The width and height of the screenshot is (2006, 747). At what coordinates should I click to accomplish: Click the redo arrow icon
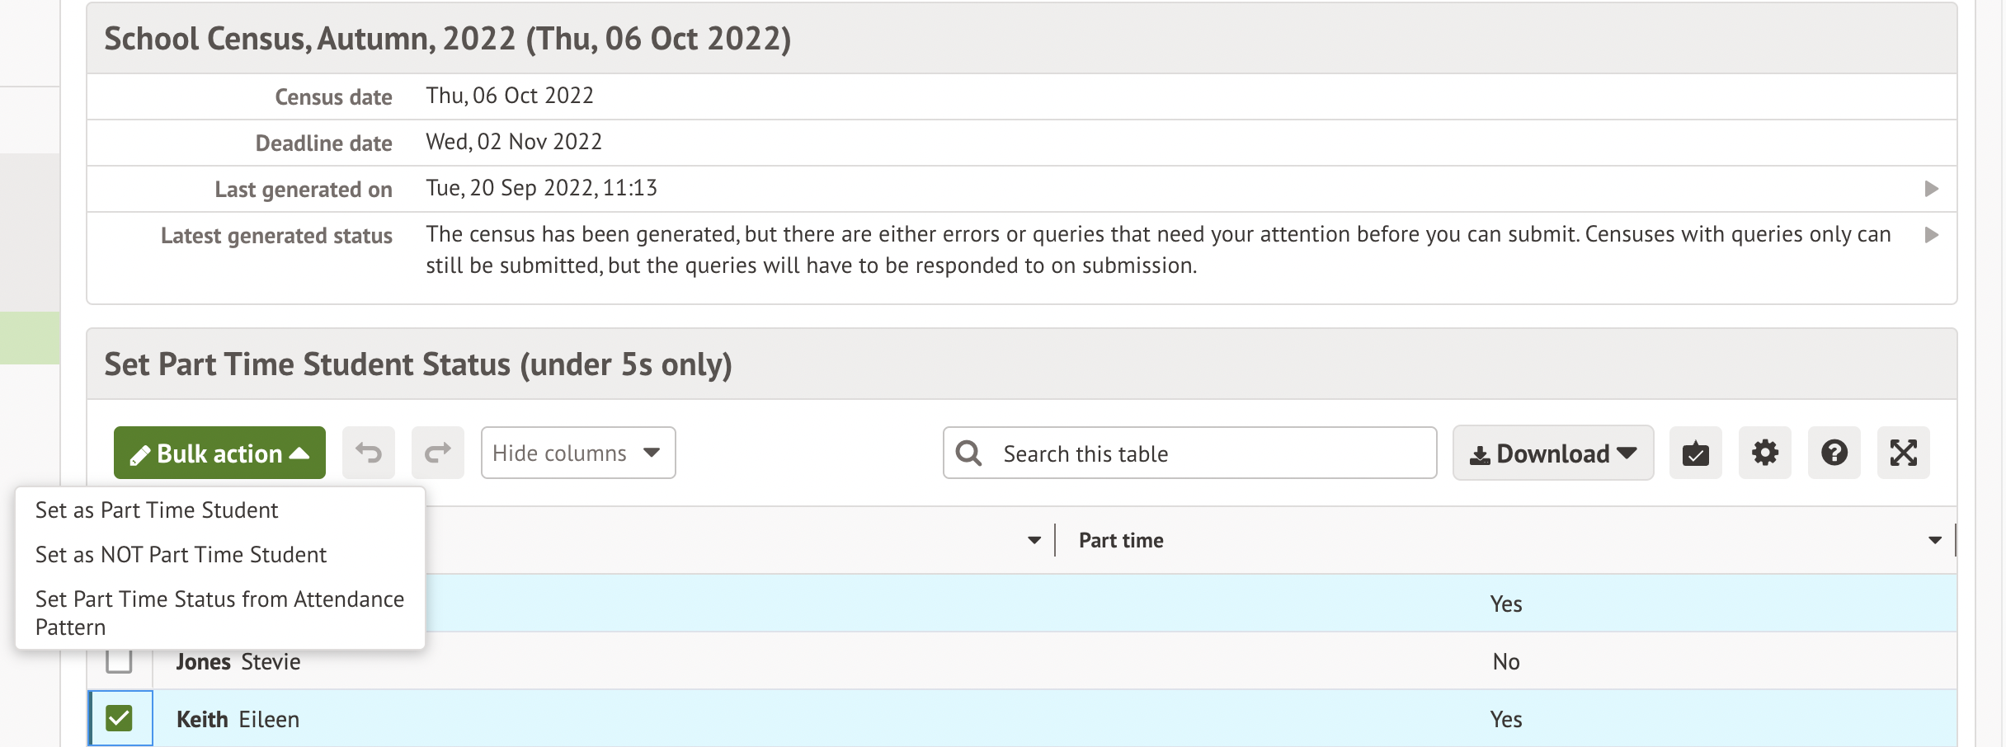coord(438,453)
